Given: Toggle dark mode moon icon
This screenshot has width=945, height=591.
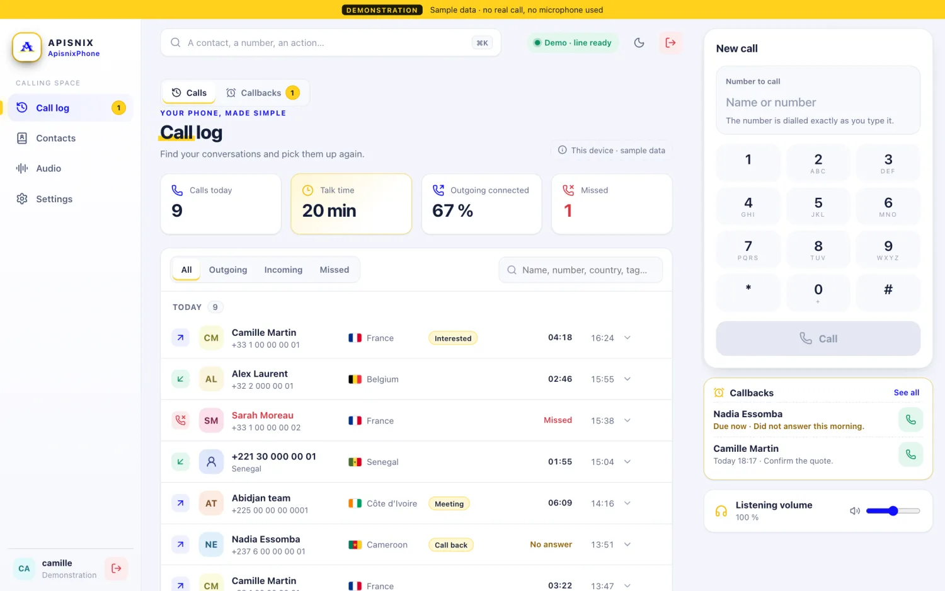Looking at the screenshot, I should 639,43.
